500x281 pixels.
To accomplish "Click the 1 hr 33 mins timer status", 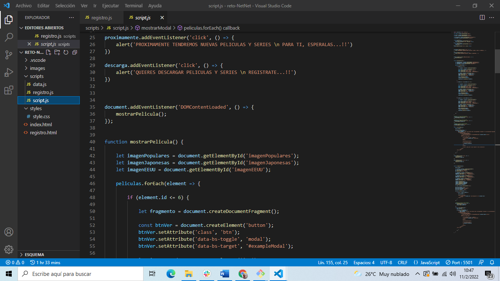I will [x=45, y=262].
